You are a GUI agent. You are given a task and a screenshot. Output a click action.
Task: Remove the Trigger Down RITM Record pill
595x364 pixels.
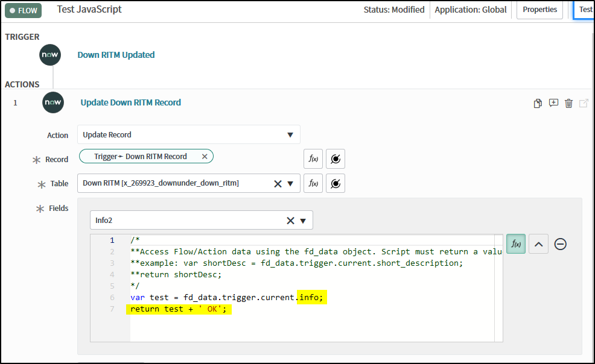(x=205, y=157)
